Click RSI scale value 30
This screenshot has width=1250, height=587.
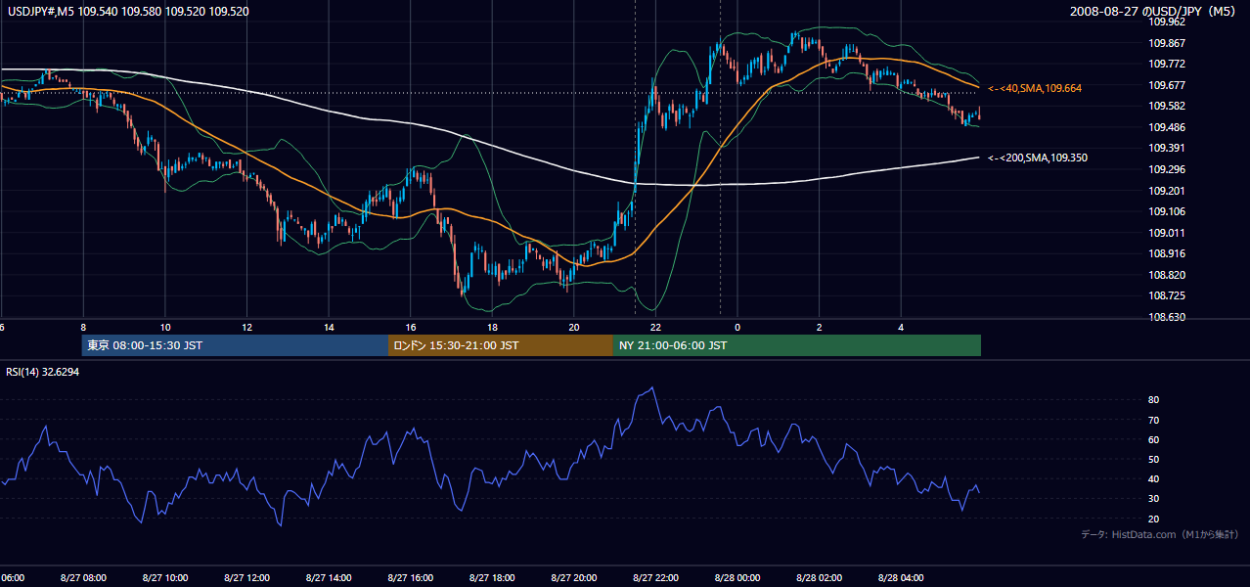point(1154,498)
